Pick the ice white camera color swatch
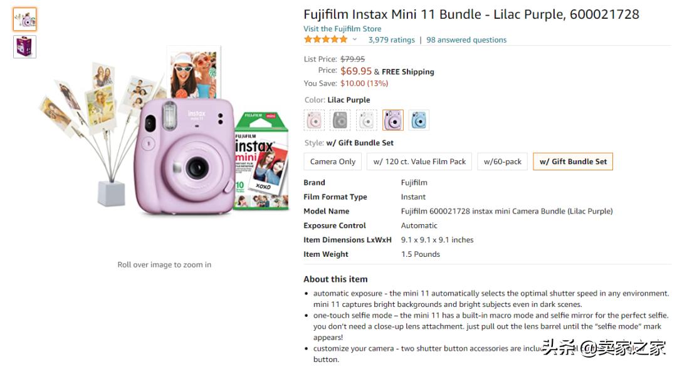Image resolution: width=677 pixels, height=367 pixels. point(367,120)
